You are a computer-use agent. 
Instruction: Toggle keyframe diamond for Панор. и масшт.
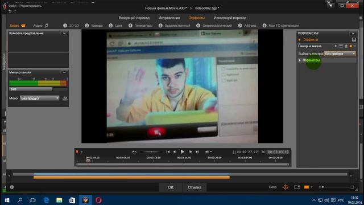tap(336, 46)
